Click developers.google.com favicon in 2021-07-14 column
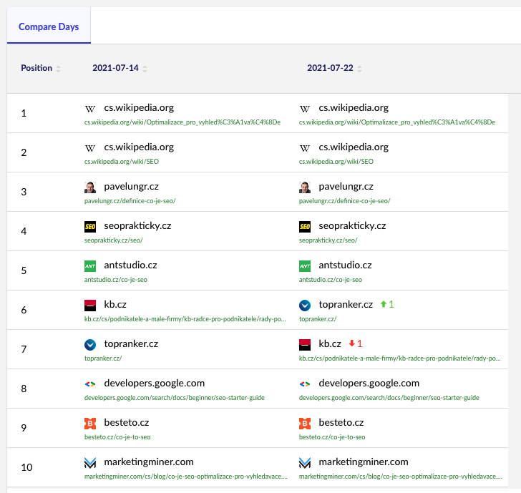 click(x=90, y=384)
